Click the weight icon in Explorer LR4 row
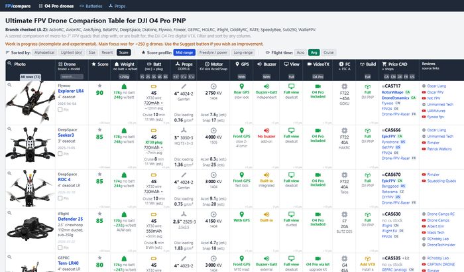Viewport: 464px width, 272px height. (125, 86)
